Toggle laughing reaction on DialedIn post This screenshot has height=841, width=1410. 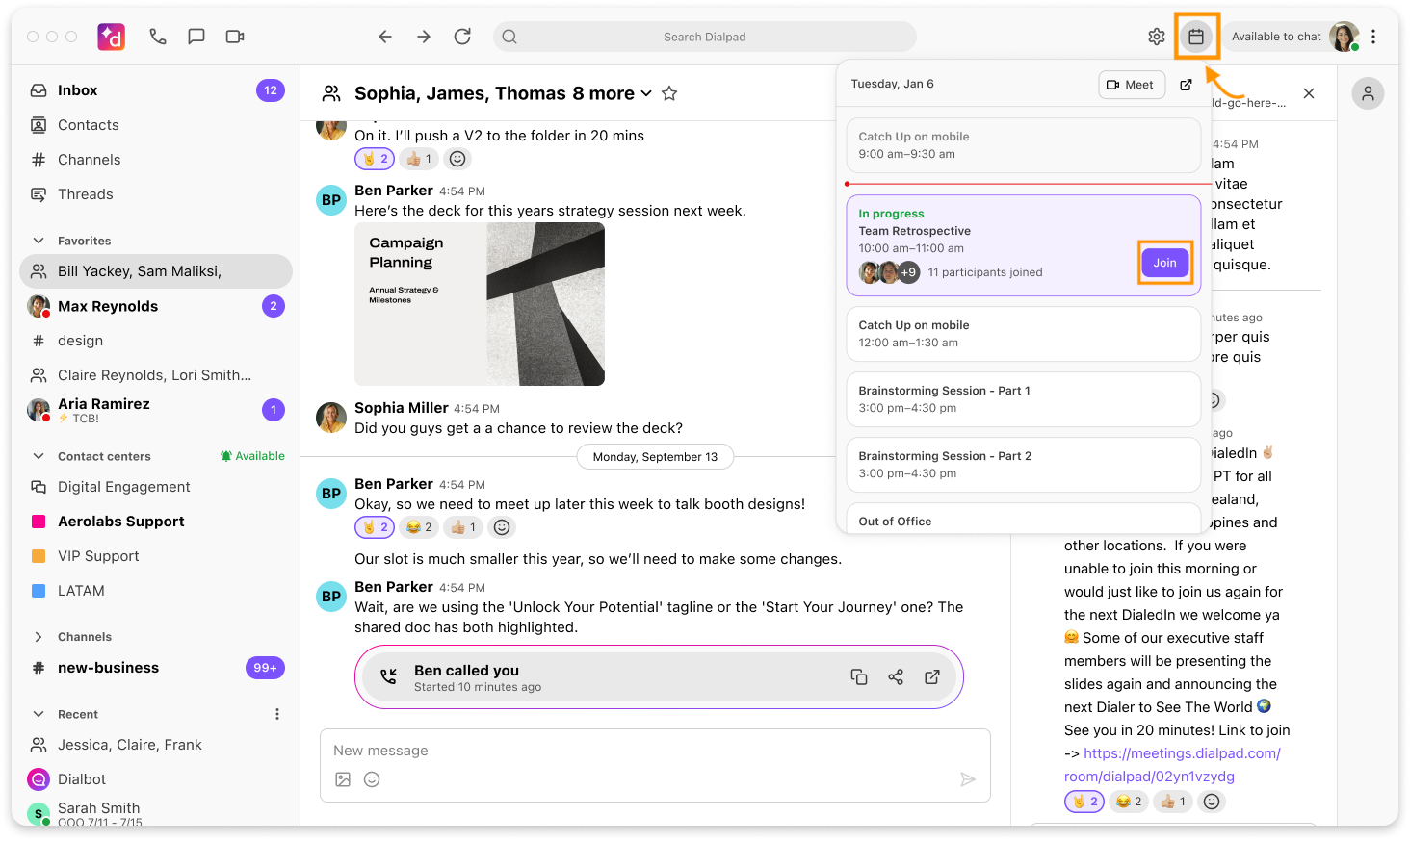[1129, 802]
